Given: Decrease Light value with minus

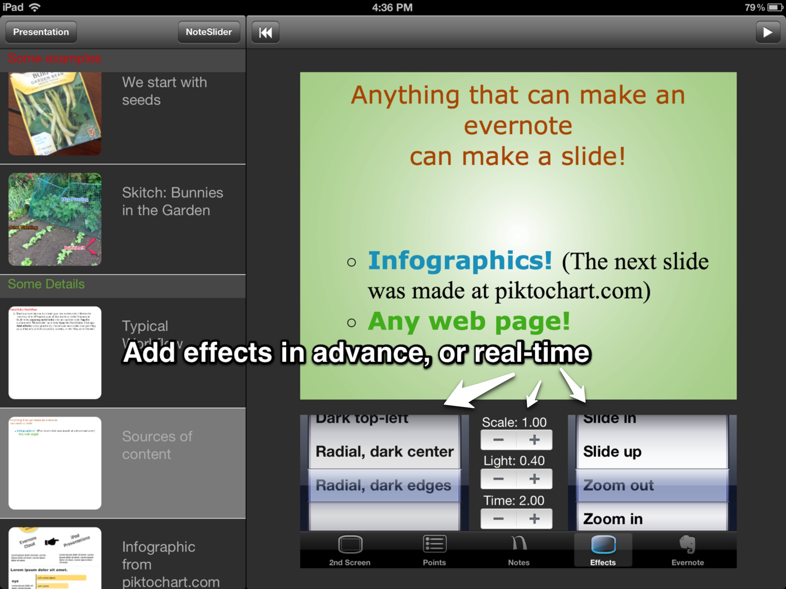Looking at the screenshot, I should point(498,479).
